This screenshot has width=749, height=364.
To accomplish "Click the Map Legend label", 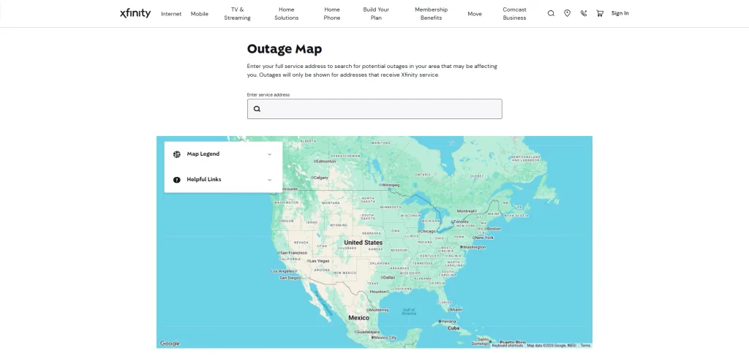I will pyautogui.click(x=203, y=154).
